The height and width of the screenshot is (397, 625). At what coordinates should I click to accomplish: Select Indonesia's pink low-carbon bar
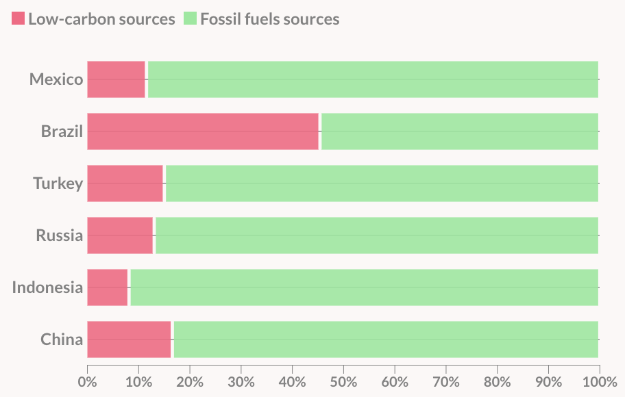(x=108, y=287)
